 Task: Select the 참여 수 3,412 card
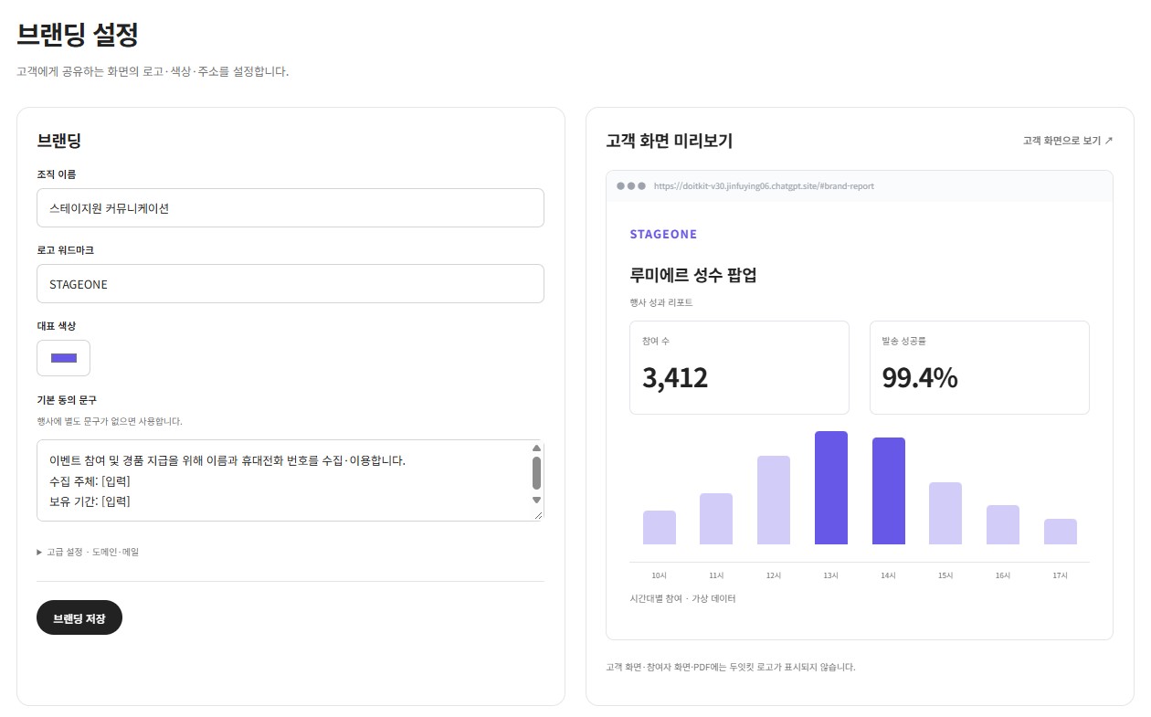739,367
